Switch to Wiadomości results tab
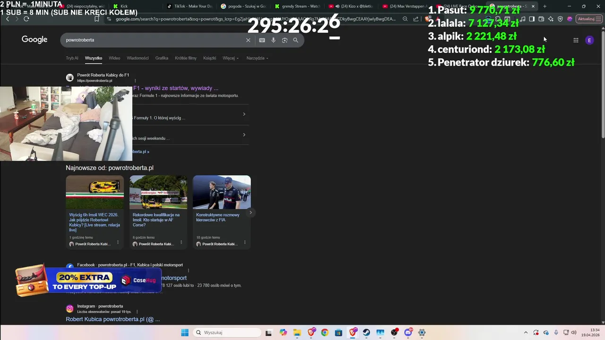The height and width of the screenshot is (340, 605). pos(138,58)
